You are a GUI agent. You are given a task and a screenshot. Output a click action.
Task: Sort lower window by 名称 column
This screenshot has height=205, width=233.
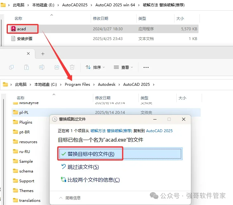(21, 98)
